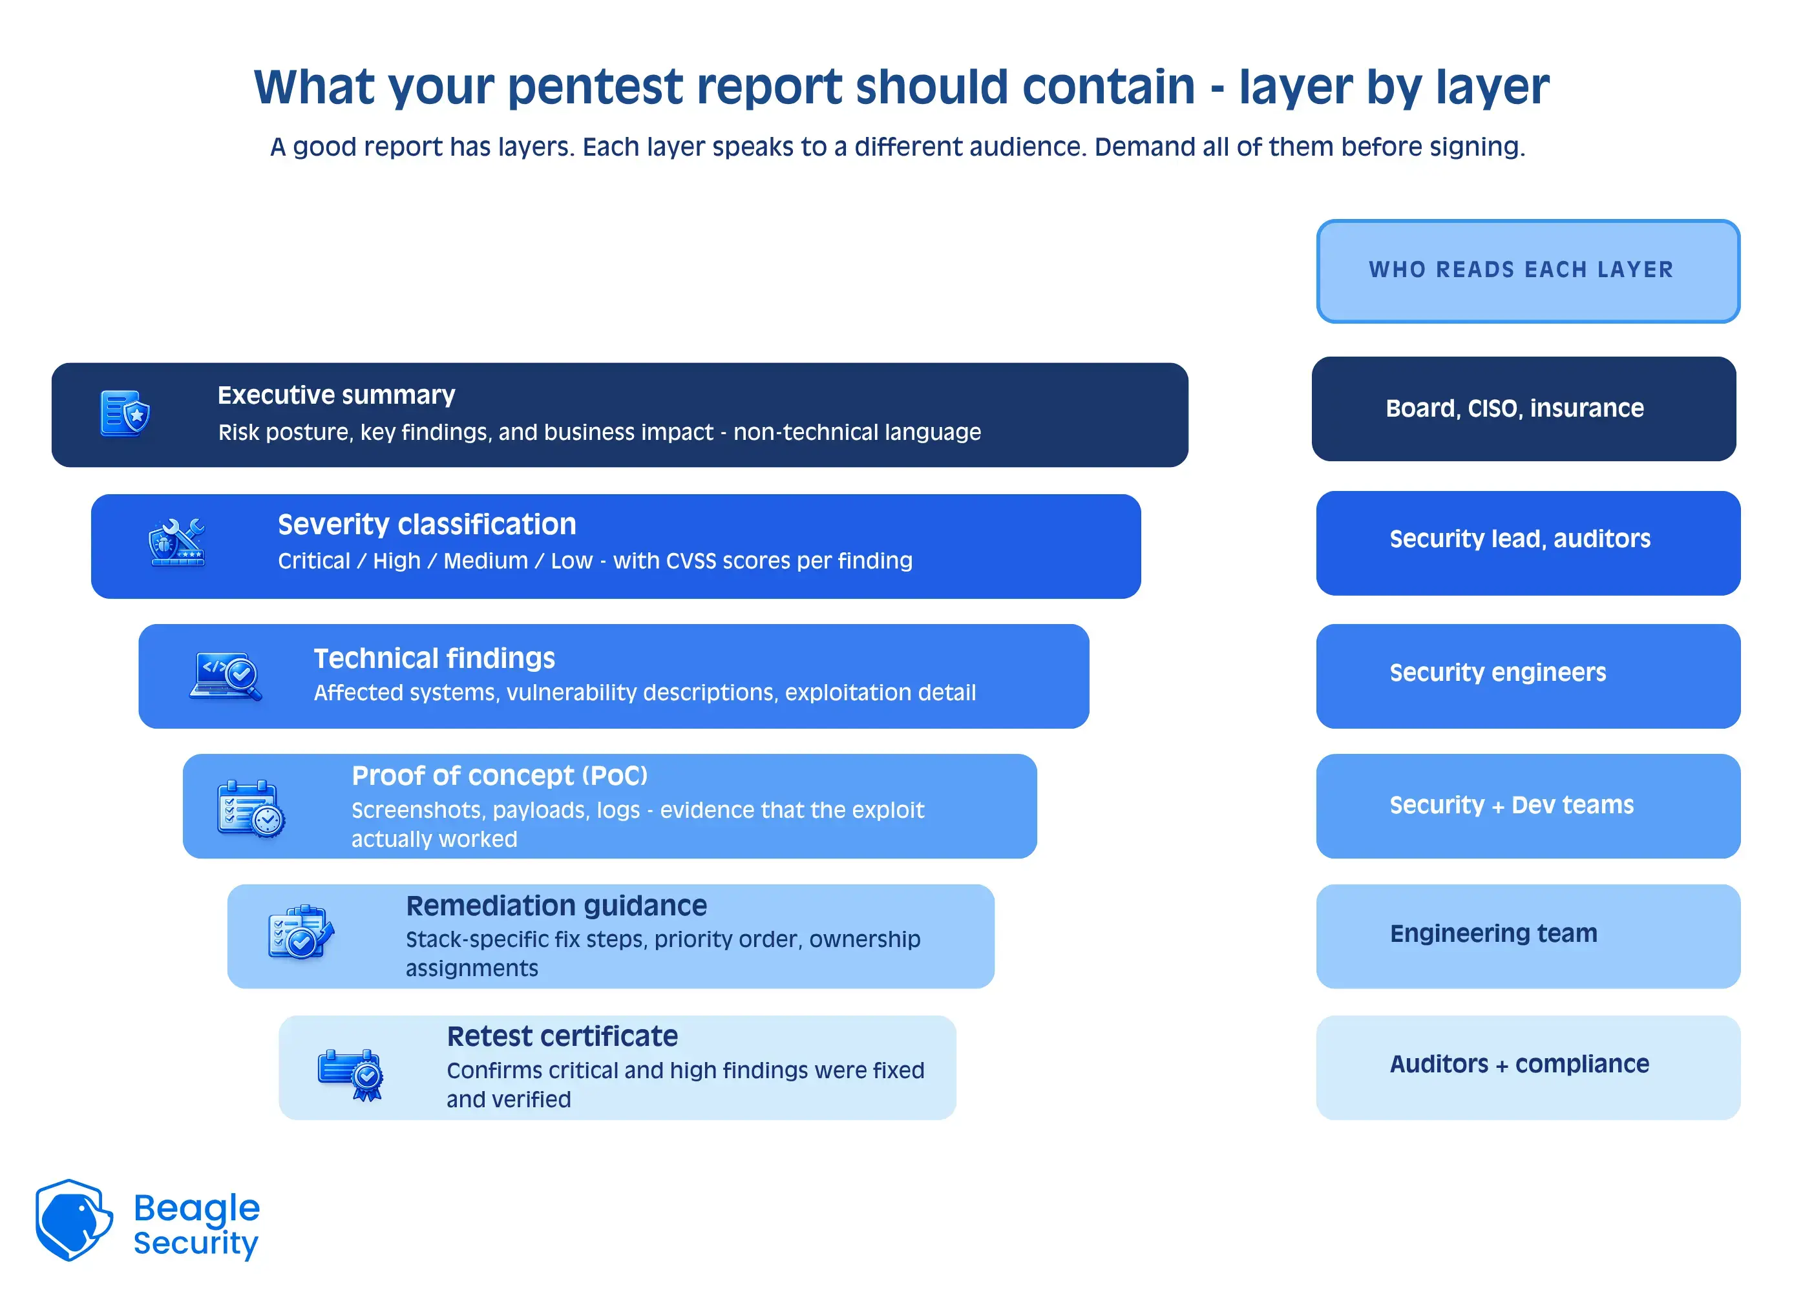Click the 'Retest certificate' heading
This screenshot has height=1292, width=1803.
[562, 1036]
